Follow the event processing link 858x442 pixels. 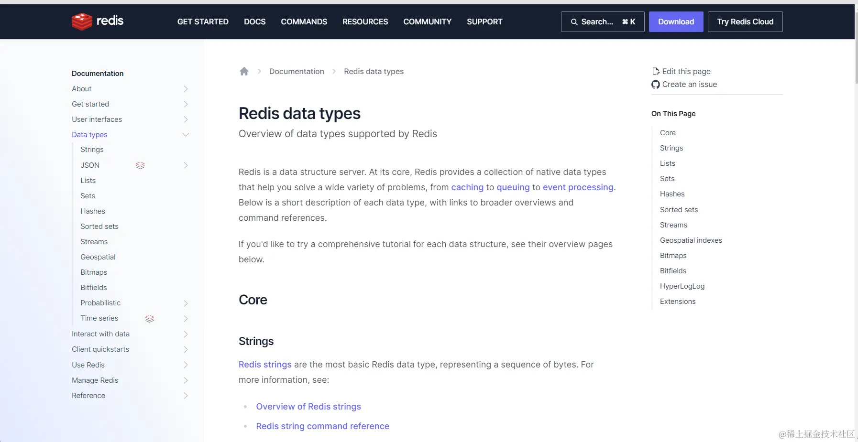pyautogui.click(x=578, y=187)
